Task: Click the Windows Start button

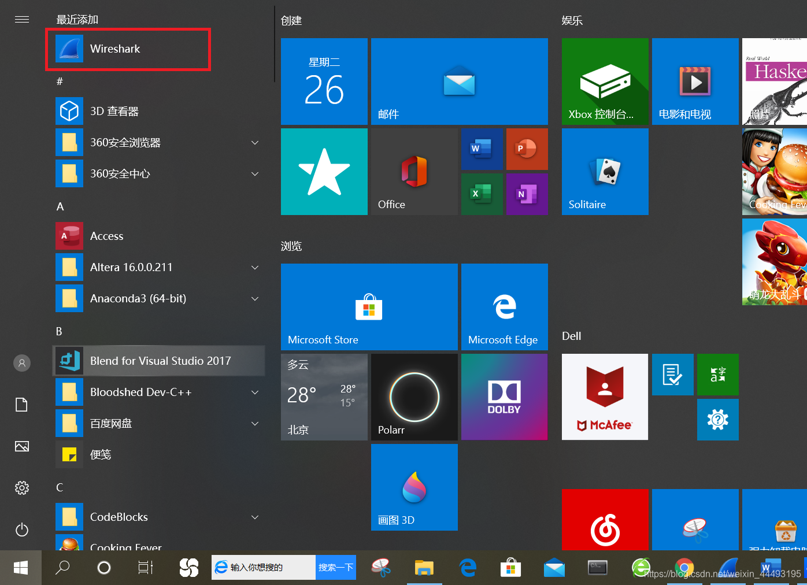Action: [x=21, y=568]
